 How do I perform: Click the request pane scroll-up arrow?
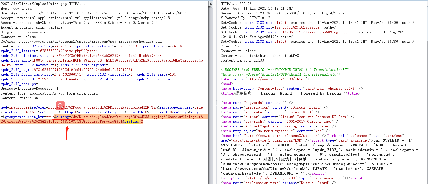tap(211, 4)
